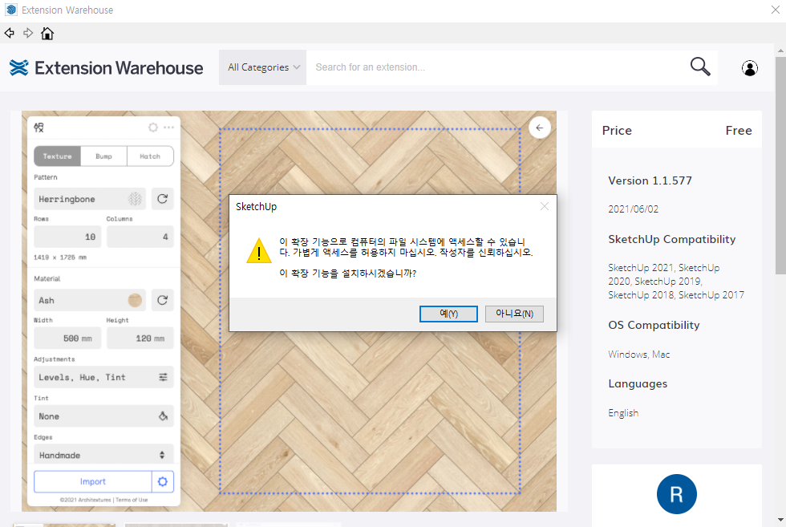Select the Hatch tab
Viewport: 786px width, 527px height.
pos(151,156)
